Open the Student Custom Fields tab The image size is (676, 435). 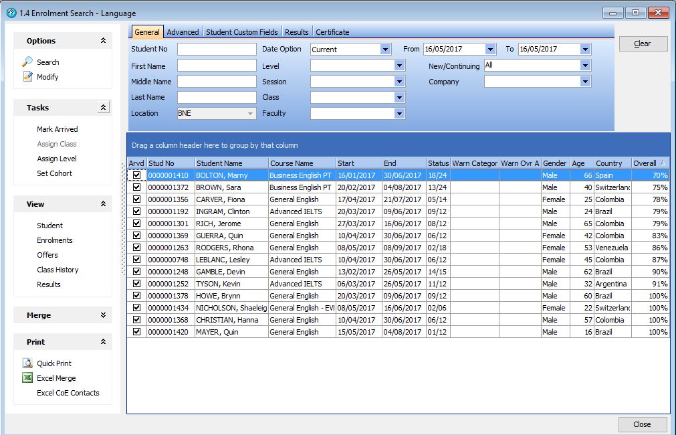coord(241,32)
